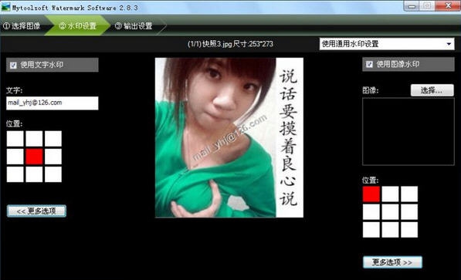461x280 pixels.
Task: Select center image watermark position
Action: point(390,212)
